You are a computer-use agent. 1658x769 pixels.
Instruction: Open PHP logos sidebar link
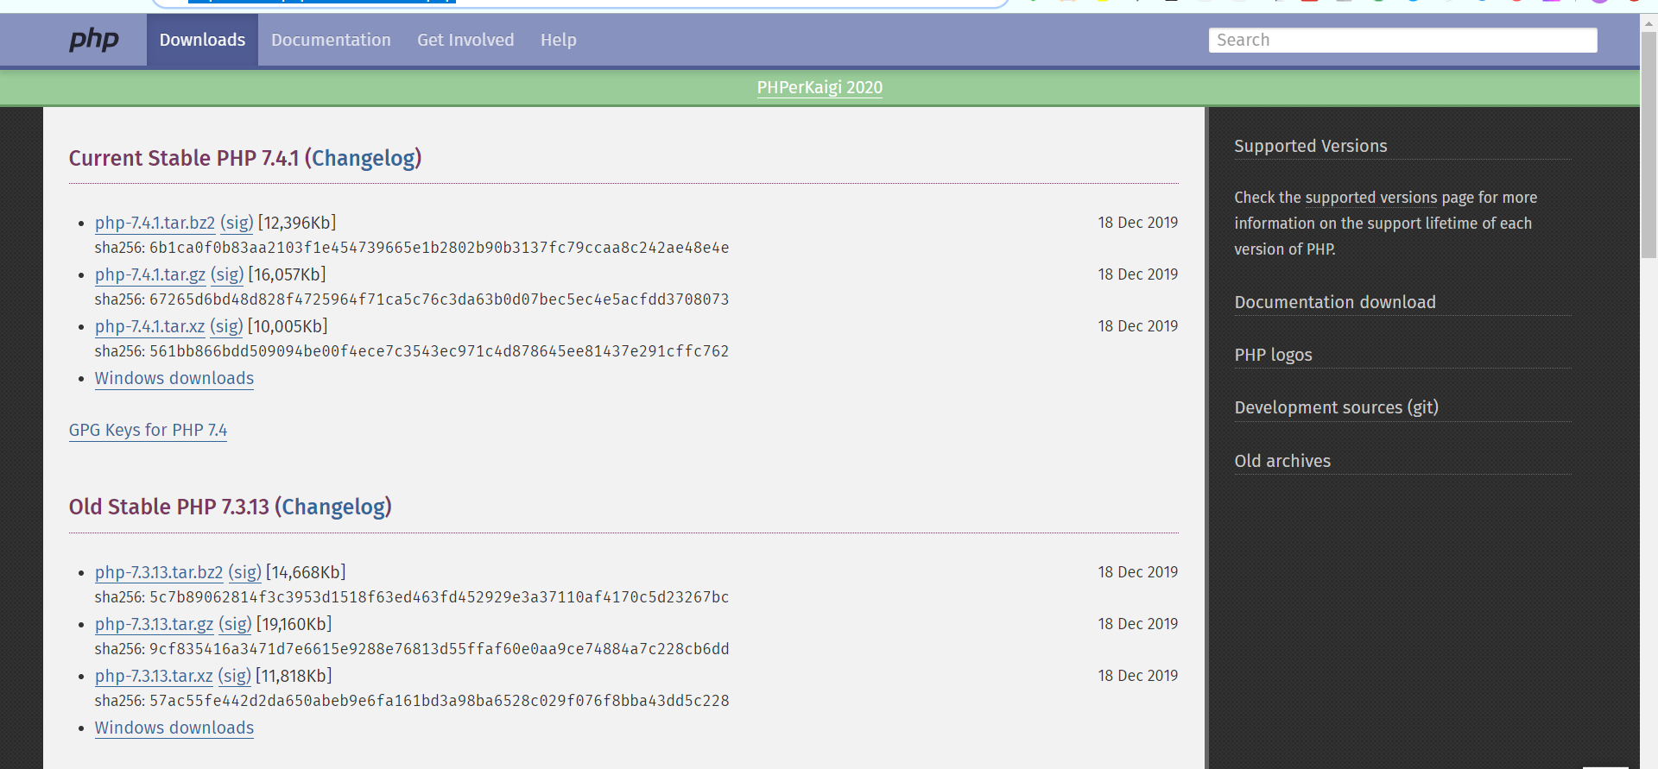1273,355
